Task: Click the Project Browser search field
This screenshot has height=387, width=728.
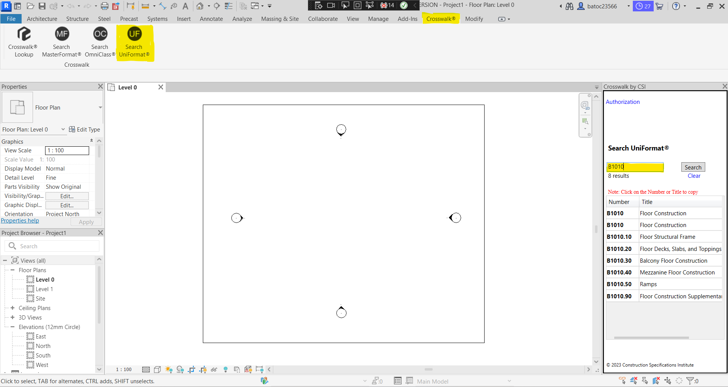Action: point(52,246)
